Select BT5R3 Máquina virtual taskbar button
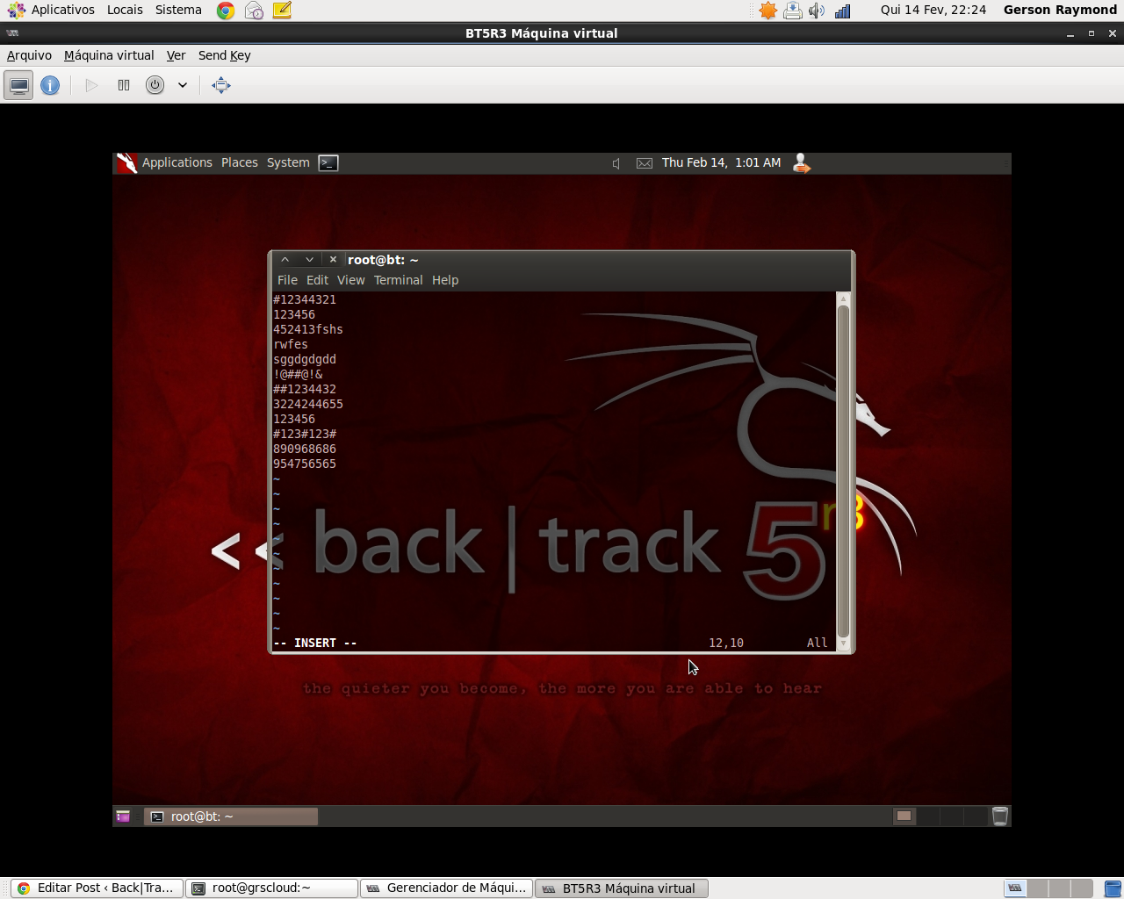Image resolution: width=1124 pixels, height=899 pixels. tap(621, 888)
